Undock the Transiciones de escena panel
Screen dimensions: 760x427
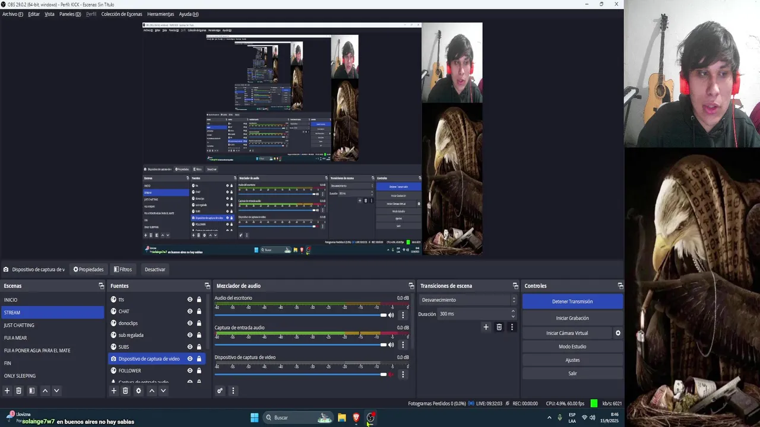pyautogui.click(x=515, y=286)
